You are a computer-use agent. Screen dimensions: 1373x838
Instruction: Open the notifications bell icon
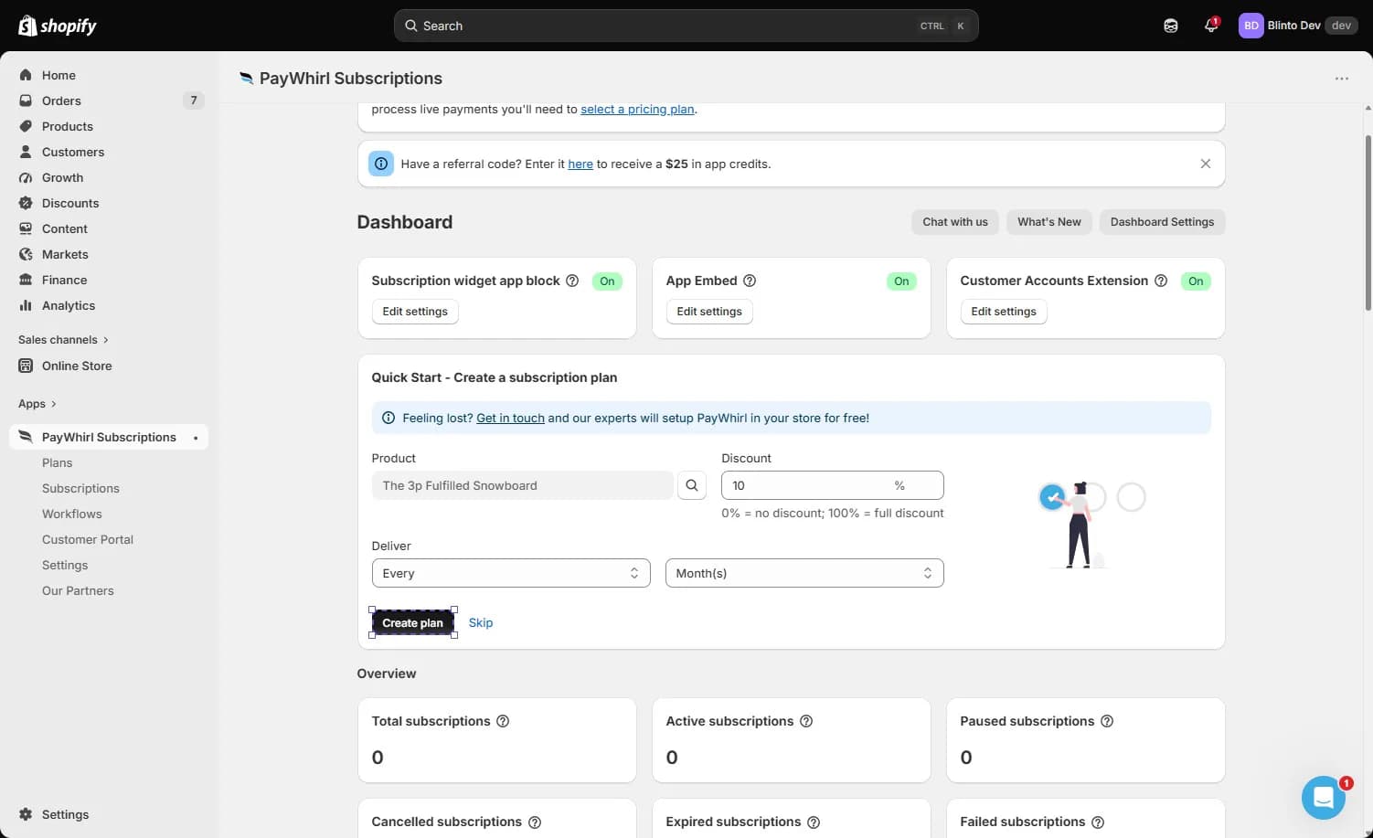1211,26
